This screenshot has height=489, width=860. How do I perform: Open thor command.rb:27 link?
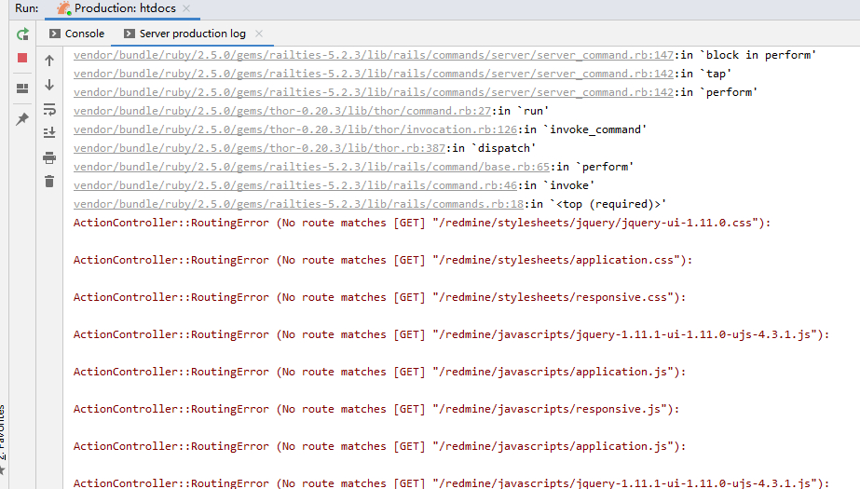click(x=282, y=111)
